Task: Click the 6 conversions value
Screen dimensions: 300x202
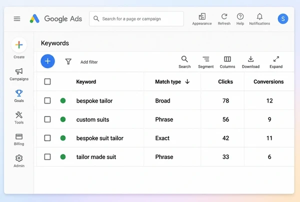Action: [x=269, y=157]
